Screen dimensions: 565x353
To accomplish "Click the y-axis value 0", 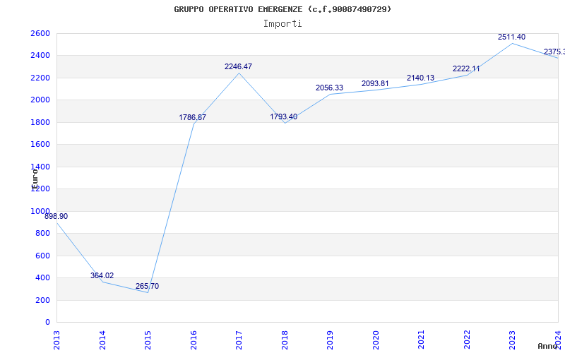I will point(47,323).
